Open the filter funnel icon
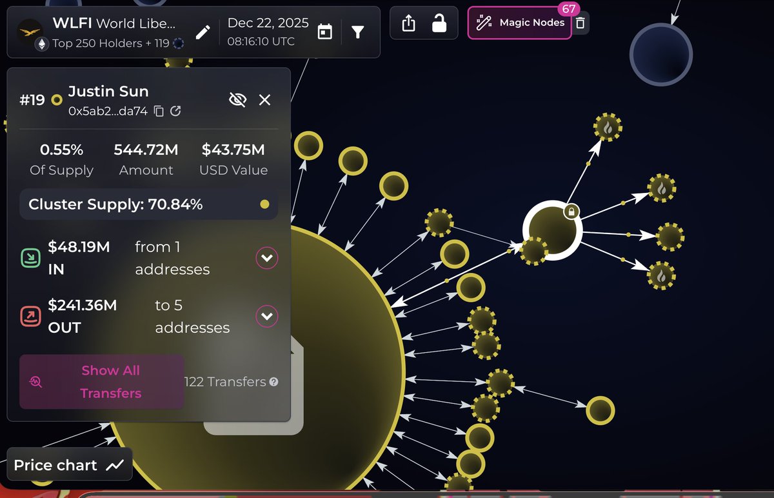 [357, 32]
